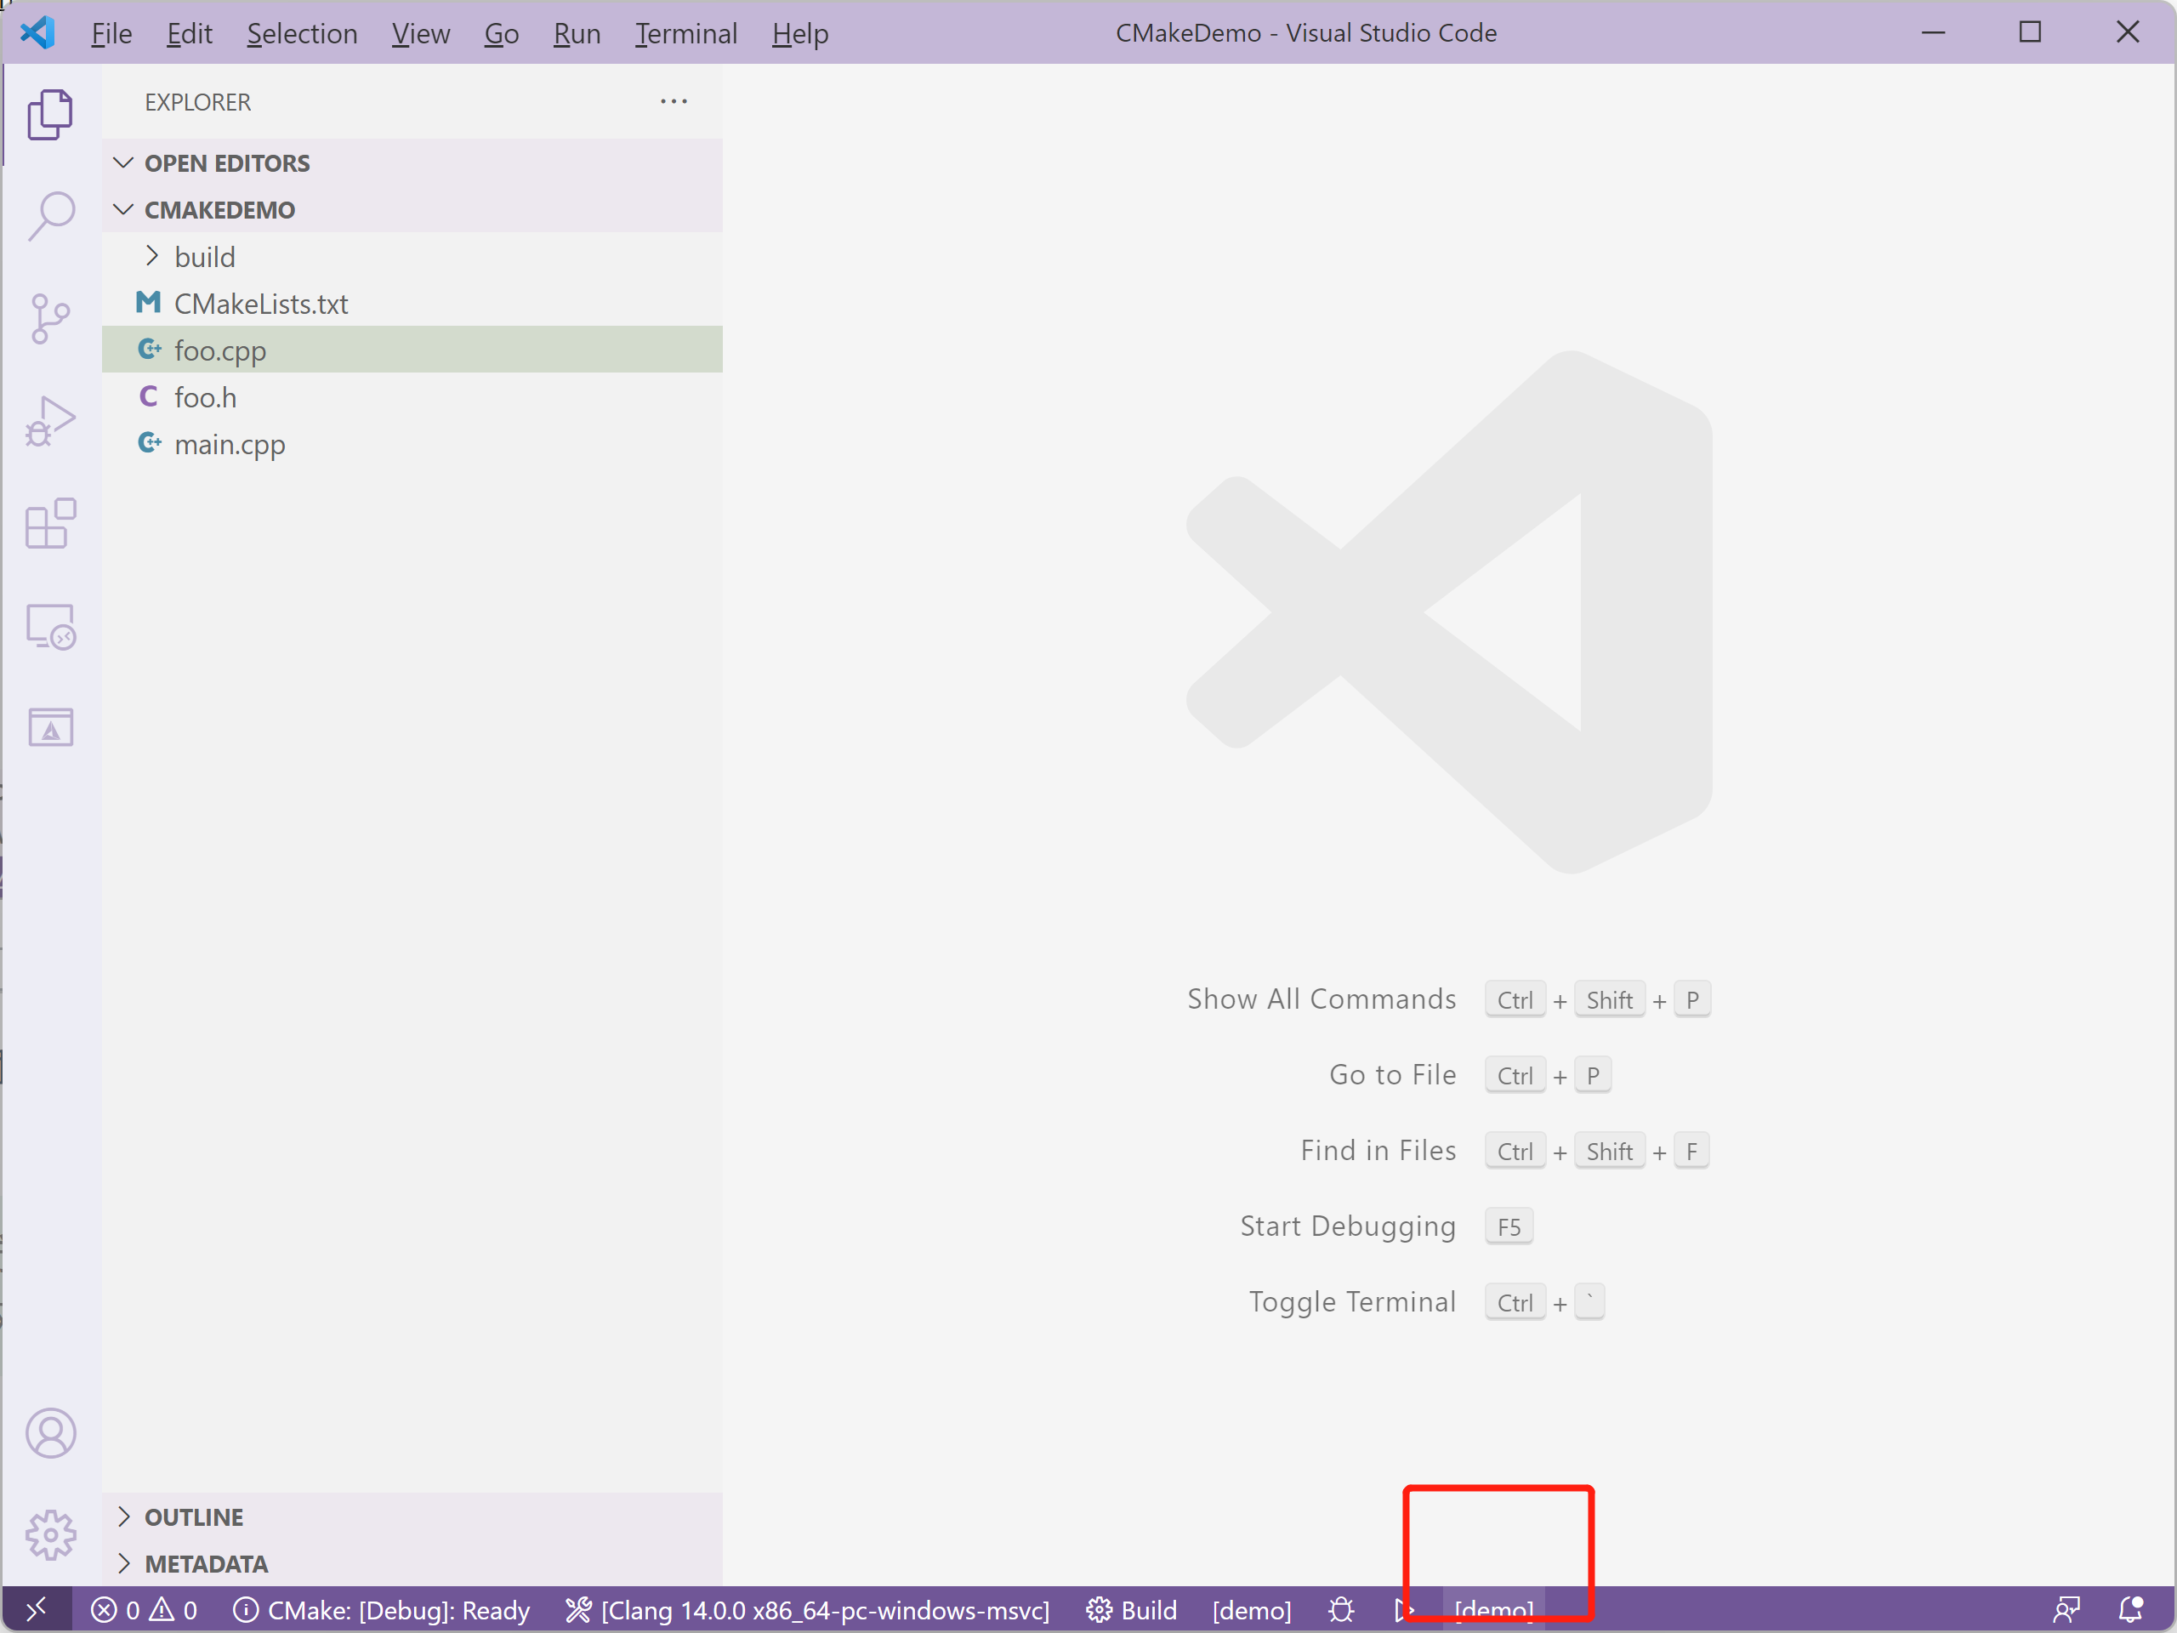Open notifications bell in status bar
This screenshot has height=1633, width=2177.
click(x=2131, y=1610)
